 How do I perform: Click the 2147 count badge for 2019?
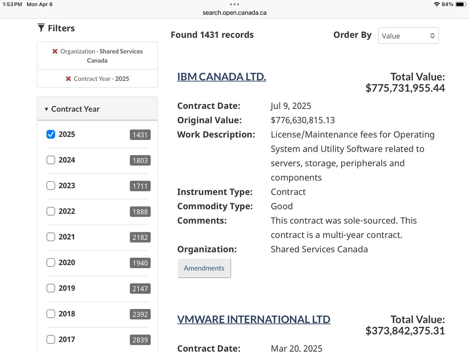pos(140,289)
